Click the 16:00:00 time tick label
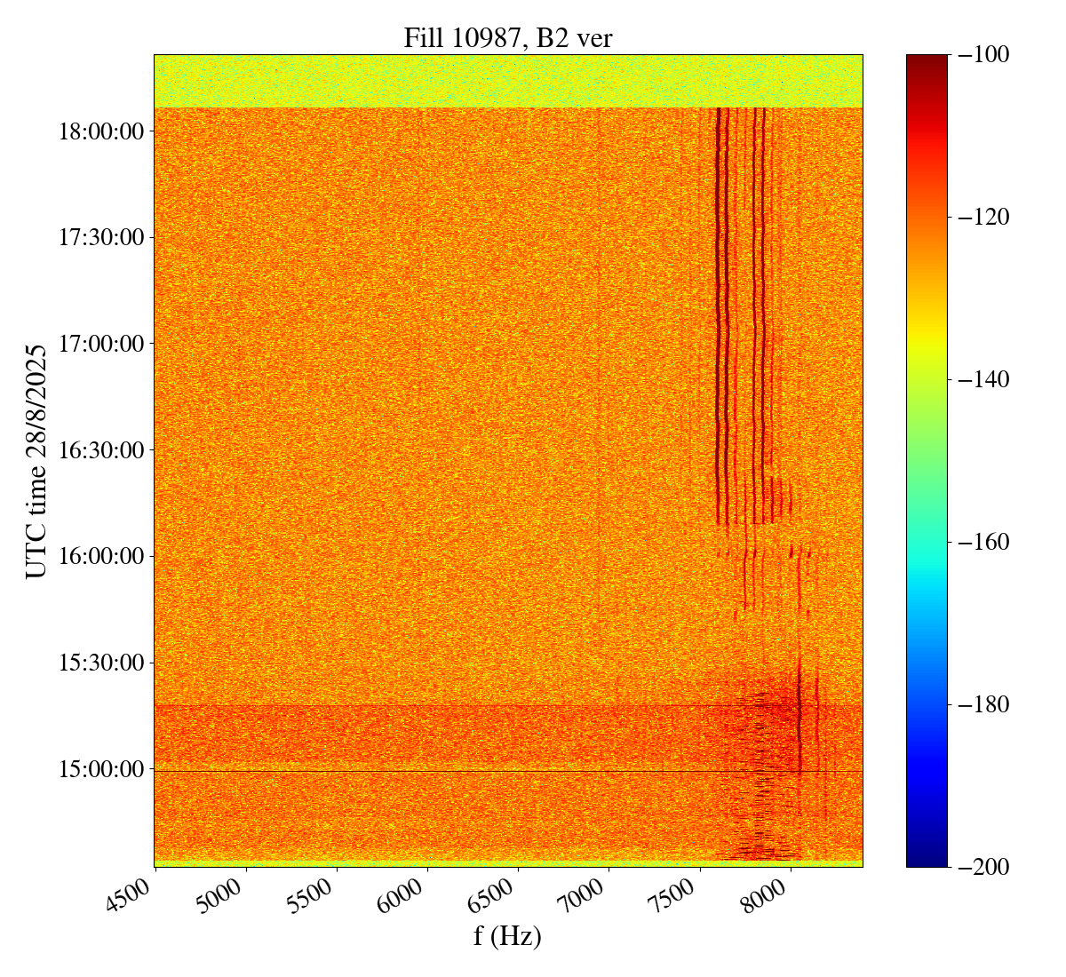Viewport: 1066px width, 977px height. point(100,556)
